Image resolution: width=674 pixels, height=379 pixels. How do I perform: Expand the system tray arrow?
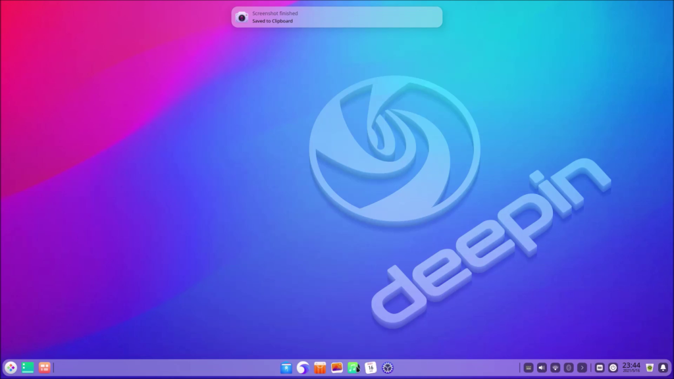pos(582,368)
